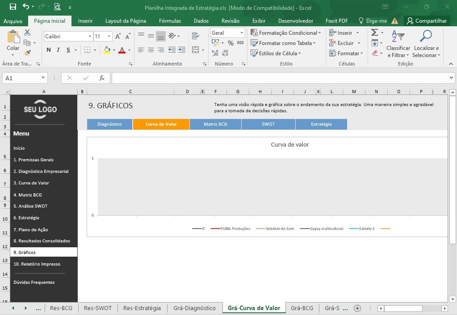Select the Format Painter brush icon
This screenshot has height=315, width=457.
click(x=27, y=53)
